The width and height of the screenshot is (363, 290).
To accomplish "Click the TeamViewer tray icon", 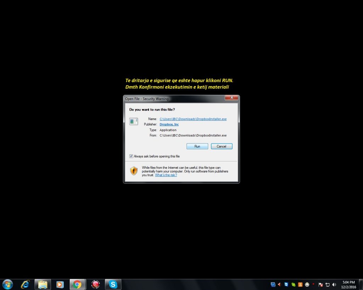I will point(286,284).
